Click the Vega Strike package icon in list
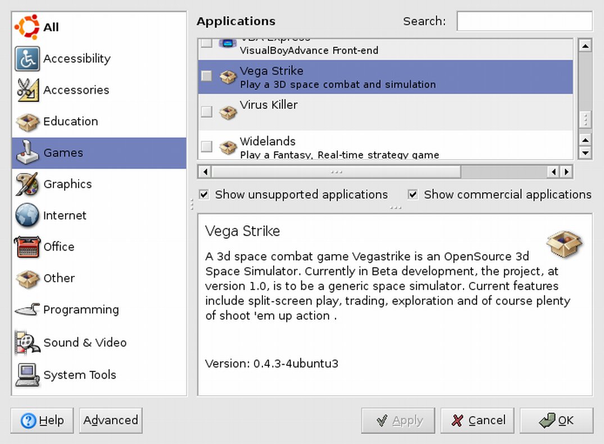 [x=228, y=76]
